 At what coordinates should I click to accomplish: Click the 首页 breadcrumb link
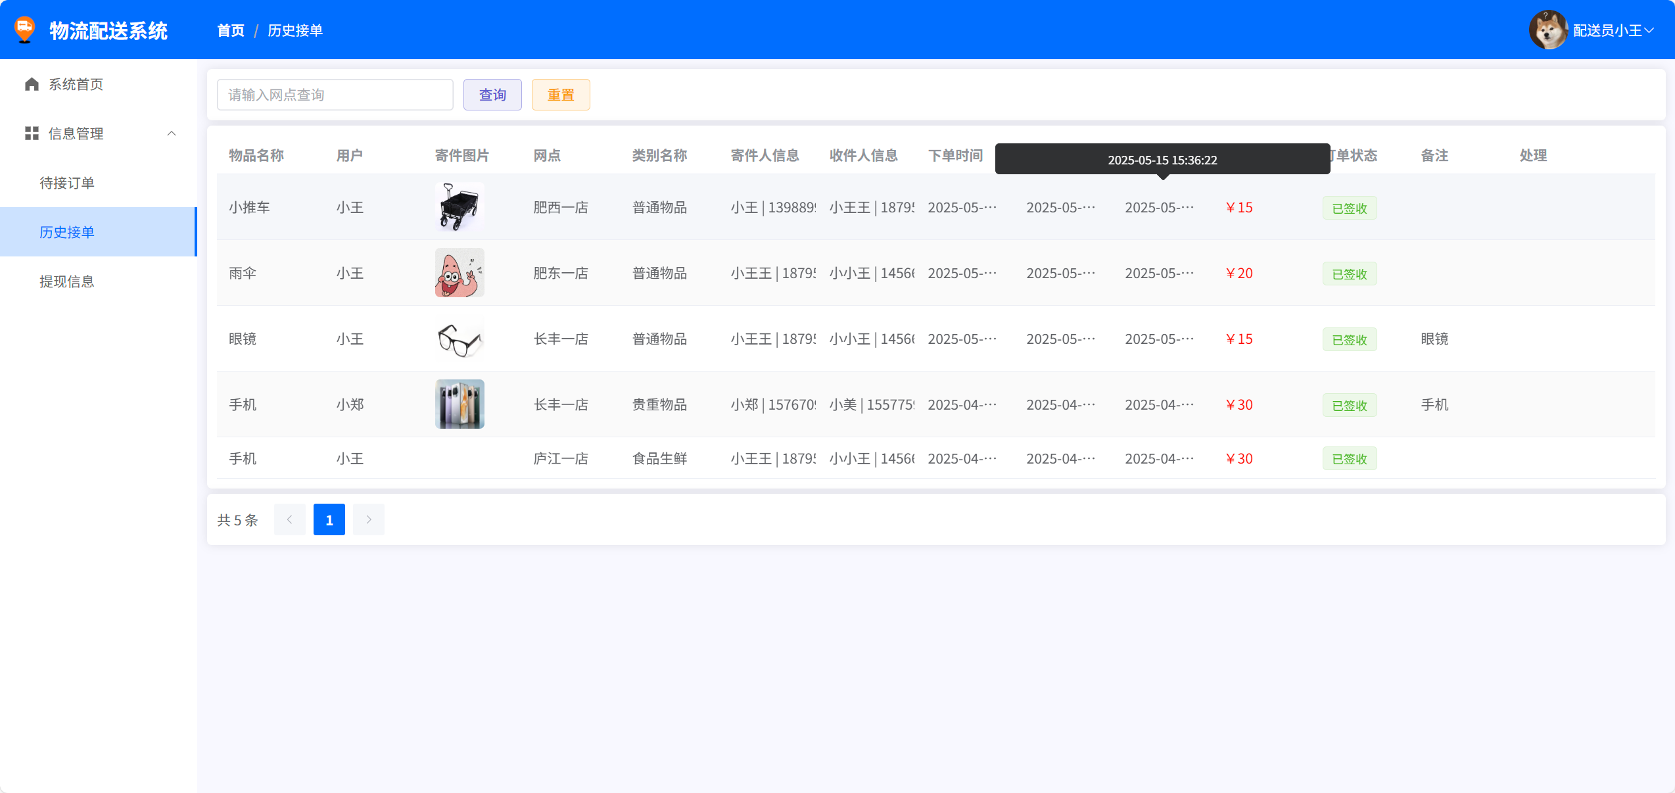[231, 30]
